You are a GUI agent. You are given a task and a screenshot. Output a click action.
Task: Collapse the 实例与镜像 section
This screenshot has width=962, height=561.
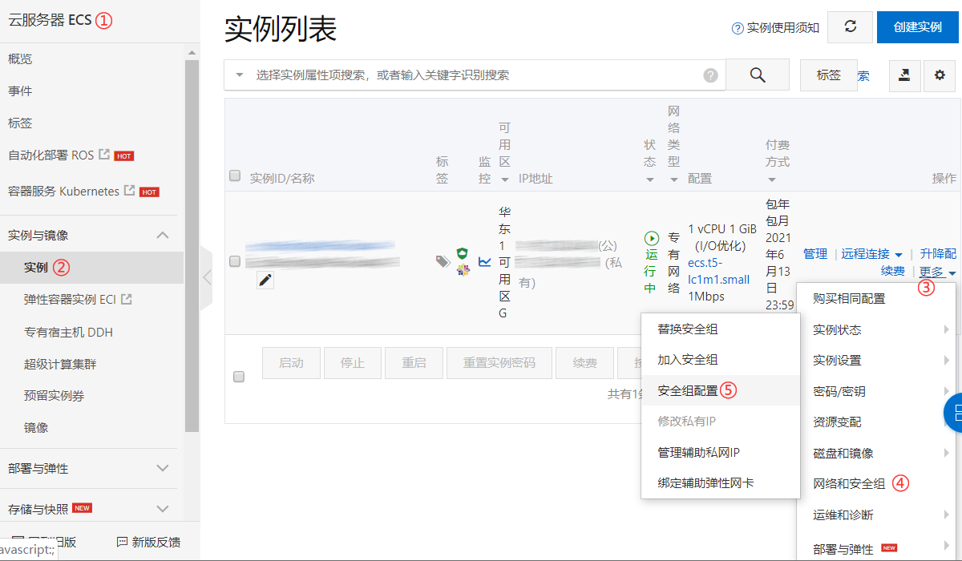point(163,235)
